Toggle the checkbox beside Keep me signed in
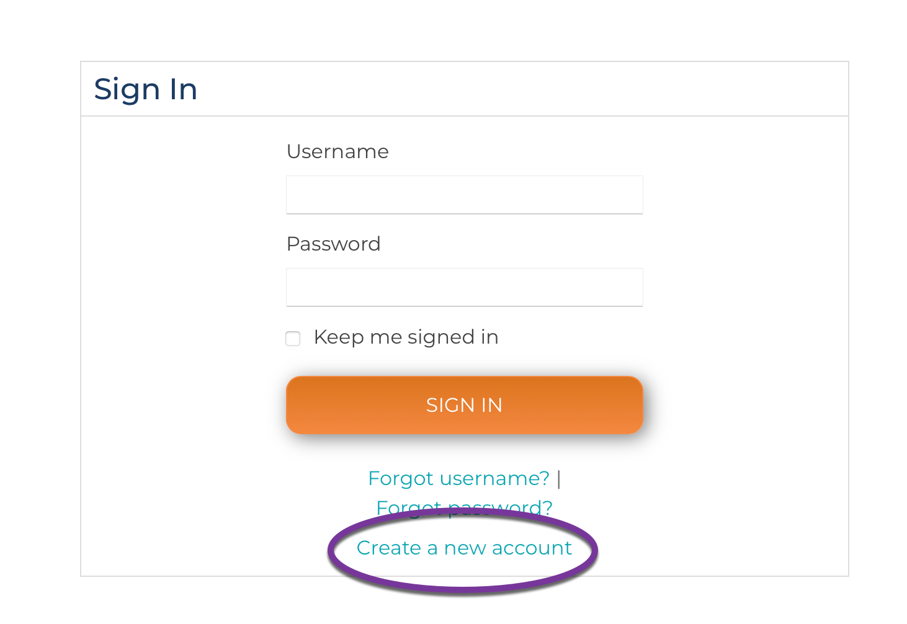Image resolution: width=907 pixels, height=624 pixels. (x=292, y=339)
